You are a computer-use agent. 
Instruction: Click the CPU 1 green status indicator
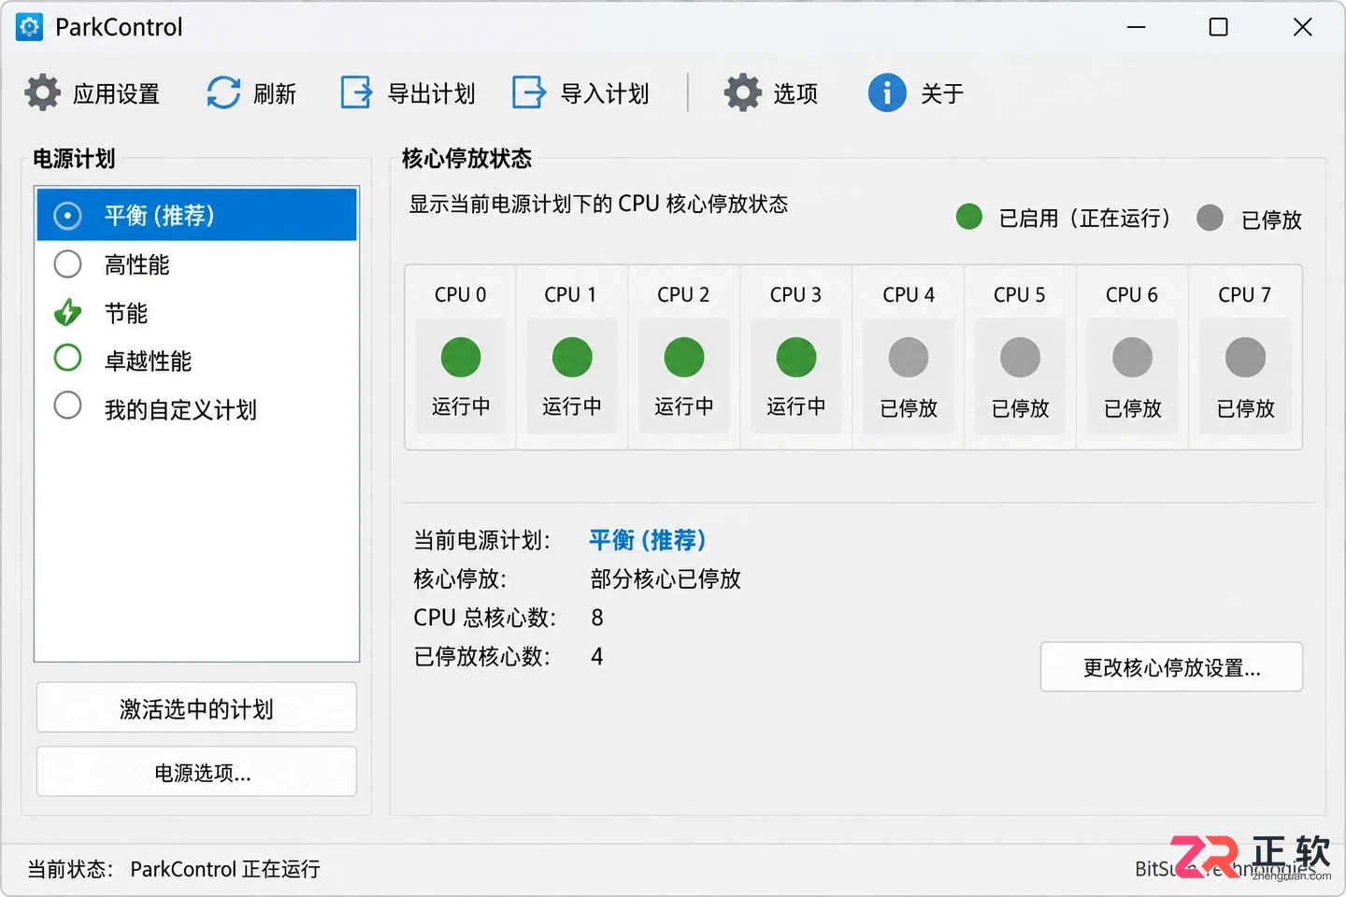pos(572,357)
